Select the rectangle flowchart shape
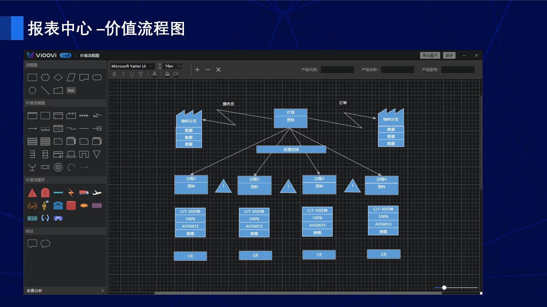547x307 pixels. point(32,78)
